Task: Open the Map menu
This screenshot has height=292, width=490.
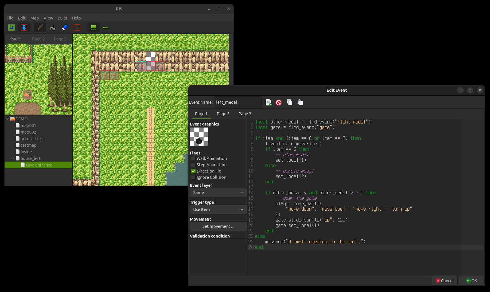Action: 35,18
